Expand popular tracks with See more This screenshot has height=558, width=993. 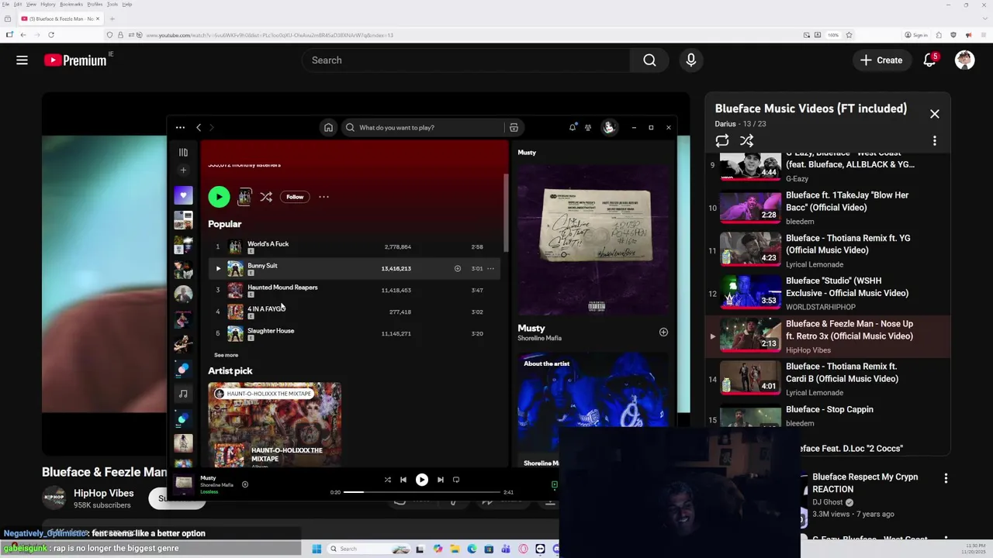click(x=226, y=355)
